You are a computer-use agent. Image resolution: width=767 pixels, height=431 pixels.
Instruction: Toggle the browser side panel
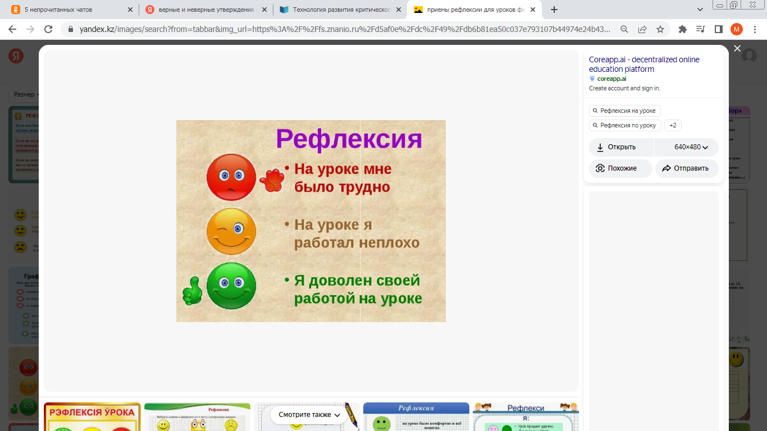719,29
